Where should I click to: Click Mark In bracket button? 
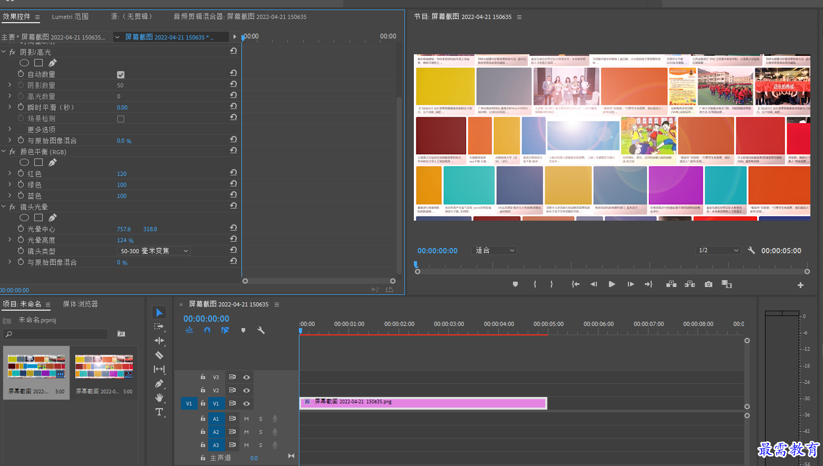coord(535,284)
